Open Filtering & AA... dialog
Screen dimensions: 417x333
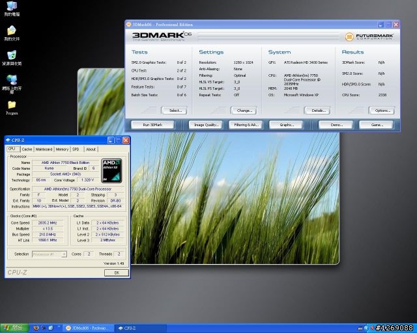[246, 125]
